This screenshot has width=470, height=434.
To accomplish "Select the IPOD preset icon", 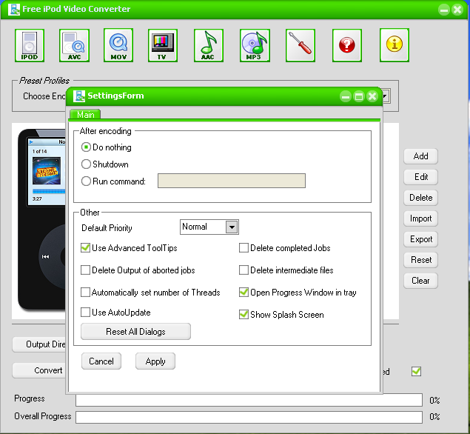I will coord(30,46).
